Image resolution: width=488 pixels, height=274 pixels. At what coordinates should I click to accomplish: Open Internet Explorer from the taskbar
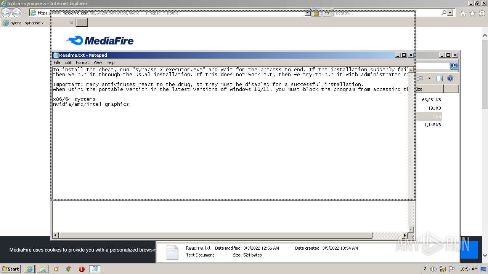coord(29,269)
